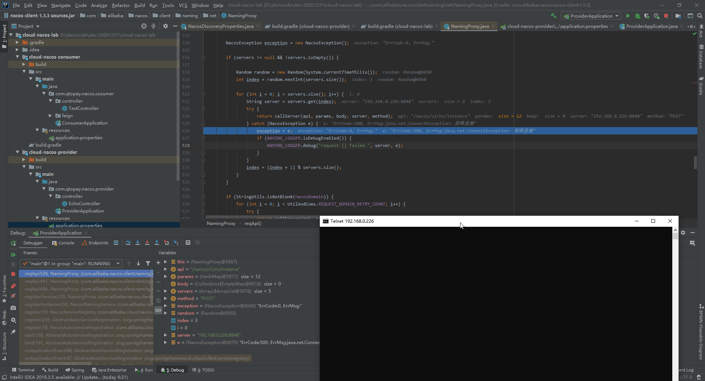Click the Debug bug icon in top toolbar

[637, 16]
